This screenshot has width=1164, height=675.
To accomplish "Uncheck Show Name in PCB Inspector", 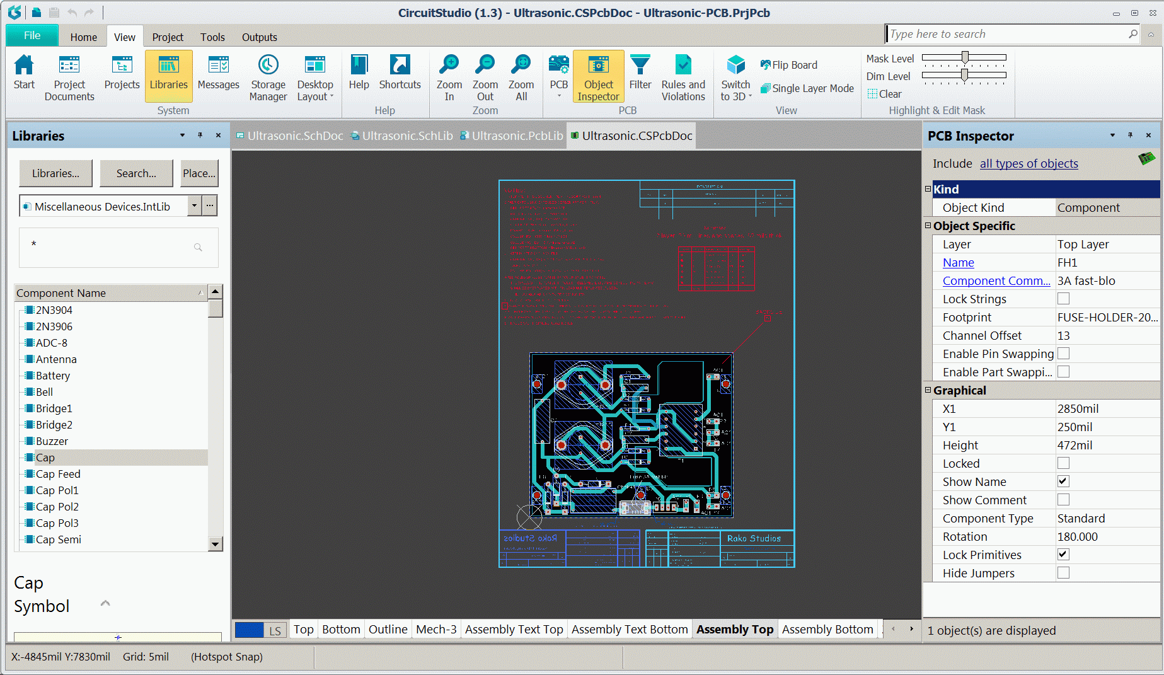I will click(x=1063, y=481).
